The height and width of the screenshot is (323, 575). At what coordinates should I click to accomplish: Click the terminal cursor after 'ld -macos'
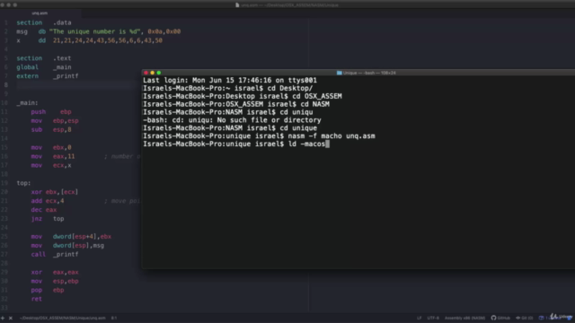click(x=327, y=144)
